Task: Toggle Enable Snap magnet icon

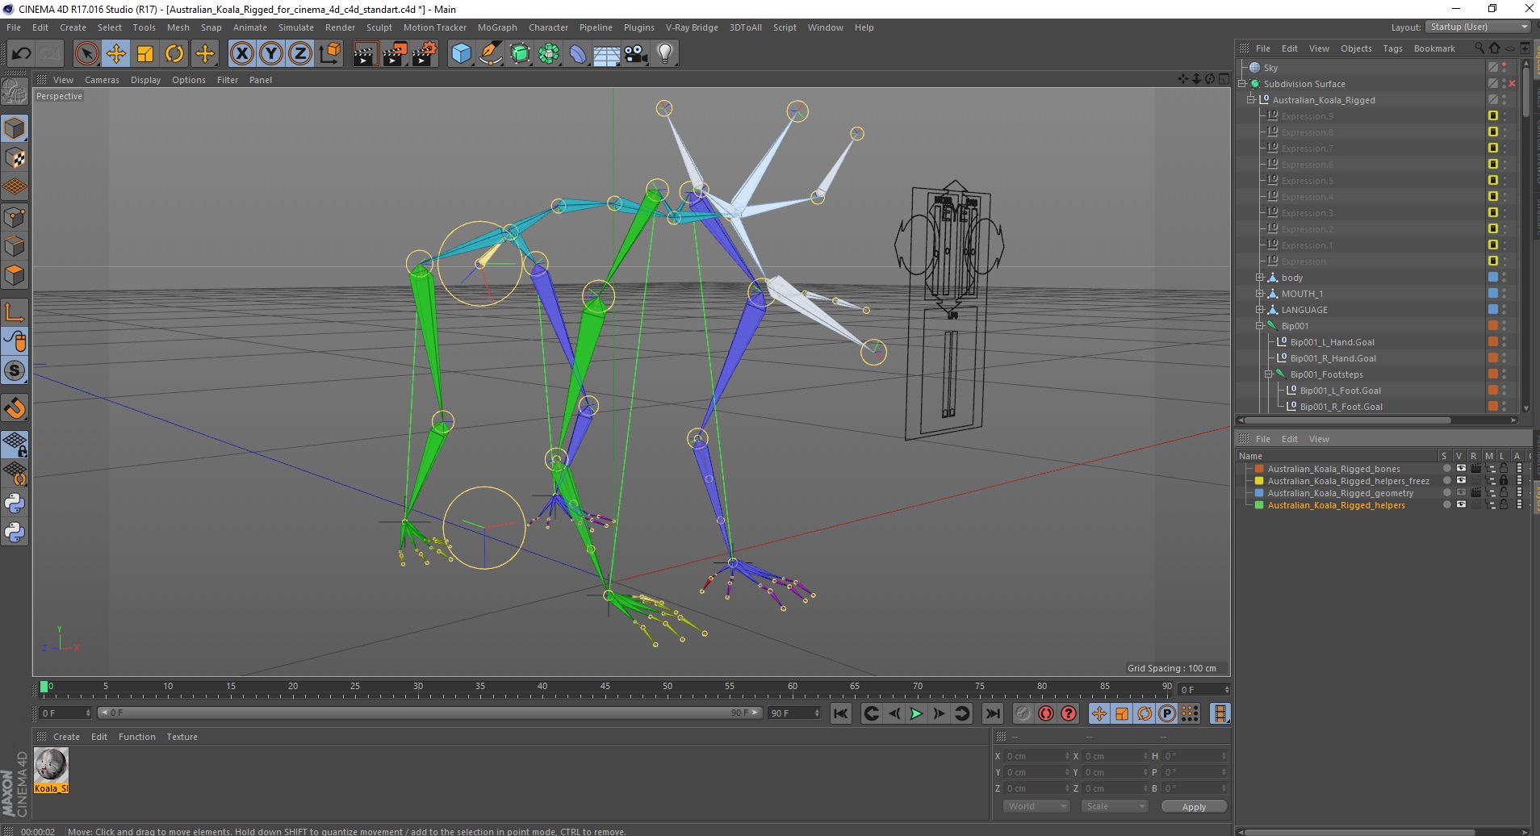Action: coord(15,408)
